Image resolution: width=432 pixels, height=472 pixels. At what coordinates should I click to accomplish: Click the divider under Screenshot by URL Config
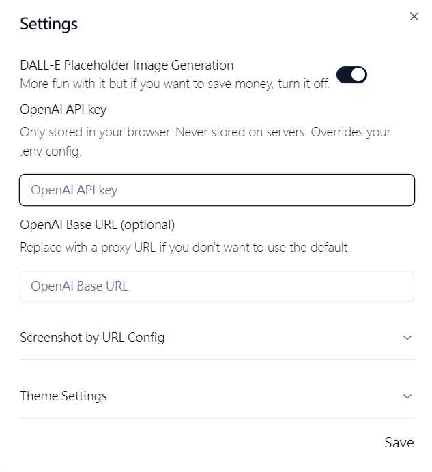pos(217,359)
